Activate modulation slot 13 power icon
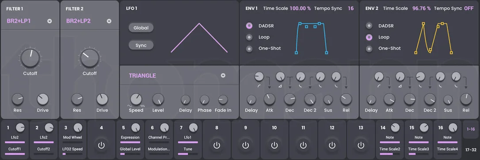Screen dimensions: 480x160 [x=361, y=145]
